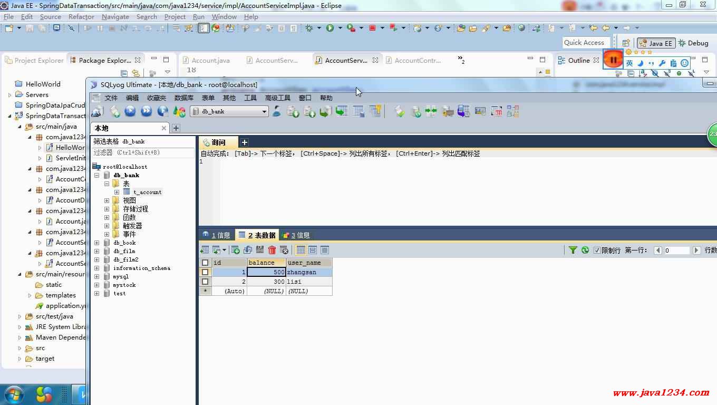Image resolution: width=717 pixels, height=405 pixels.
Task: Click SQLyog user manager icon
Action: click(277, 111)
